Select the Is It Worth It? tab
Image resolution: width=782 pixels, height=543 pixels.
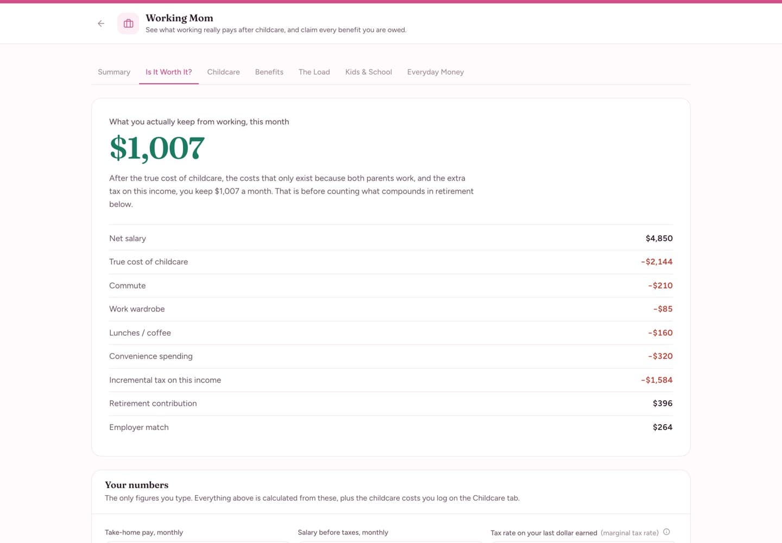click(x=169, y=72)
